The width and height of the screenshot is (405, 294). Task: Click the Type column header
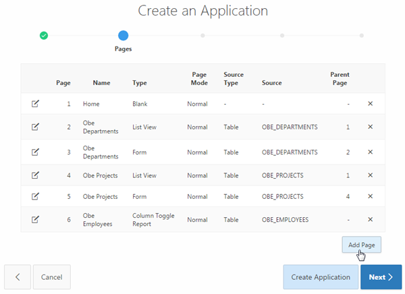coord(140,83)
